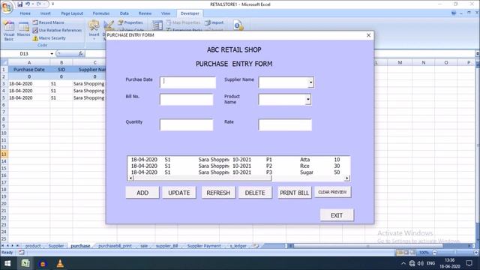Select column M header
This screenshot has height=270, width=480.
[400, 62]
